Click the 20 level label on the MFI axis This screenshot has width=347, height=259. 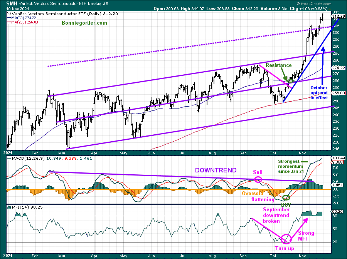click(335, 242)
